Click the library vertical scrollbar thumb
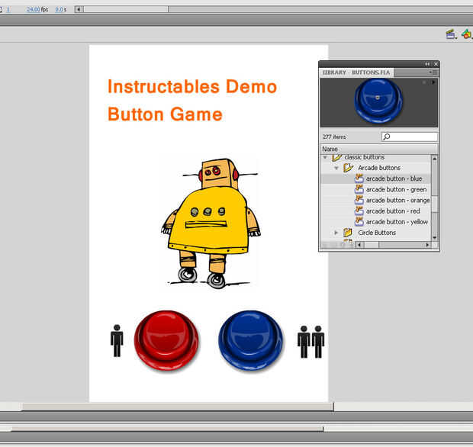Screen dimensions: 473x447 [x=434, y=204]
